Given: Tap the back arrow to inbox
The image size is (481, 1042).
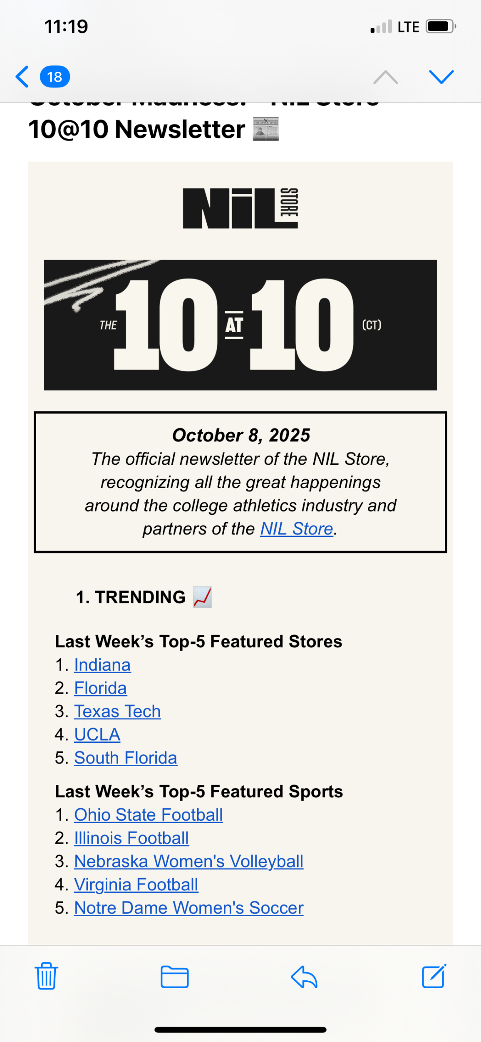Looking at the screenshot, I should click(22, 77).
